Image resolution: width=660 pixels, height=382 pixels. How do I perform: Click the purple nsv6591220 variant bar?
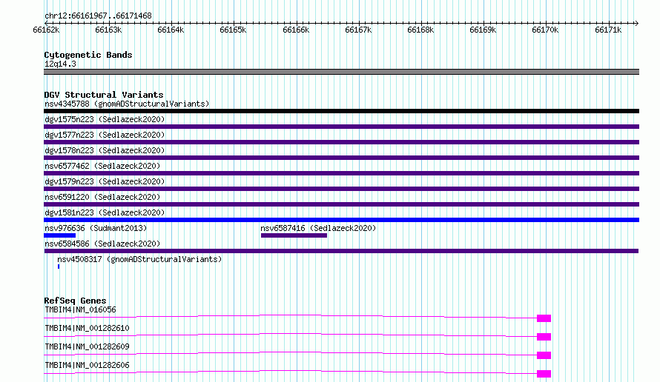coord(341,204)
